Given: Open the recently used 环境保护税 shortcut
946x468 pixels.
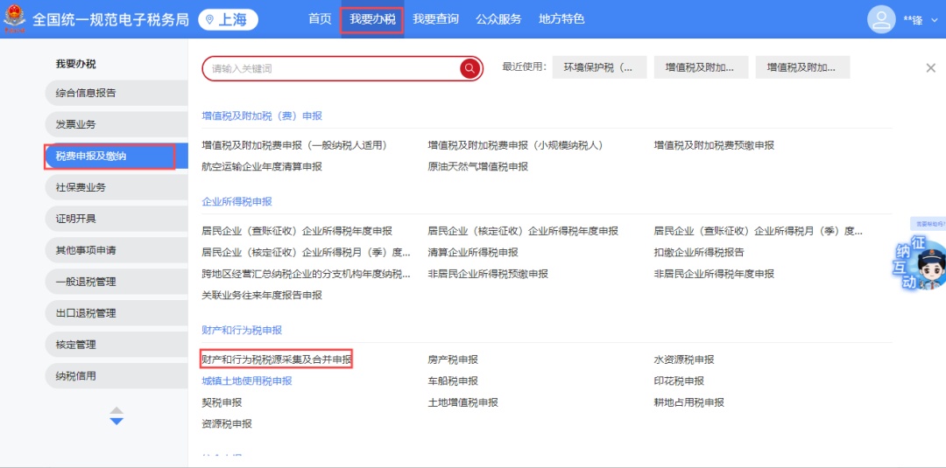Looking at the screenshot, I should point(598,67).
